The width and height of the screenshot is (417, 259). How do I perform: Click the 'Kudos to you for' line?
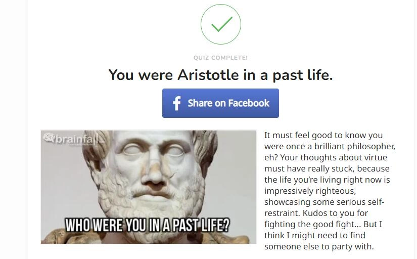(316, 213)
